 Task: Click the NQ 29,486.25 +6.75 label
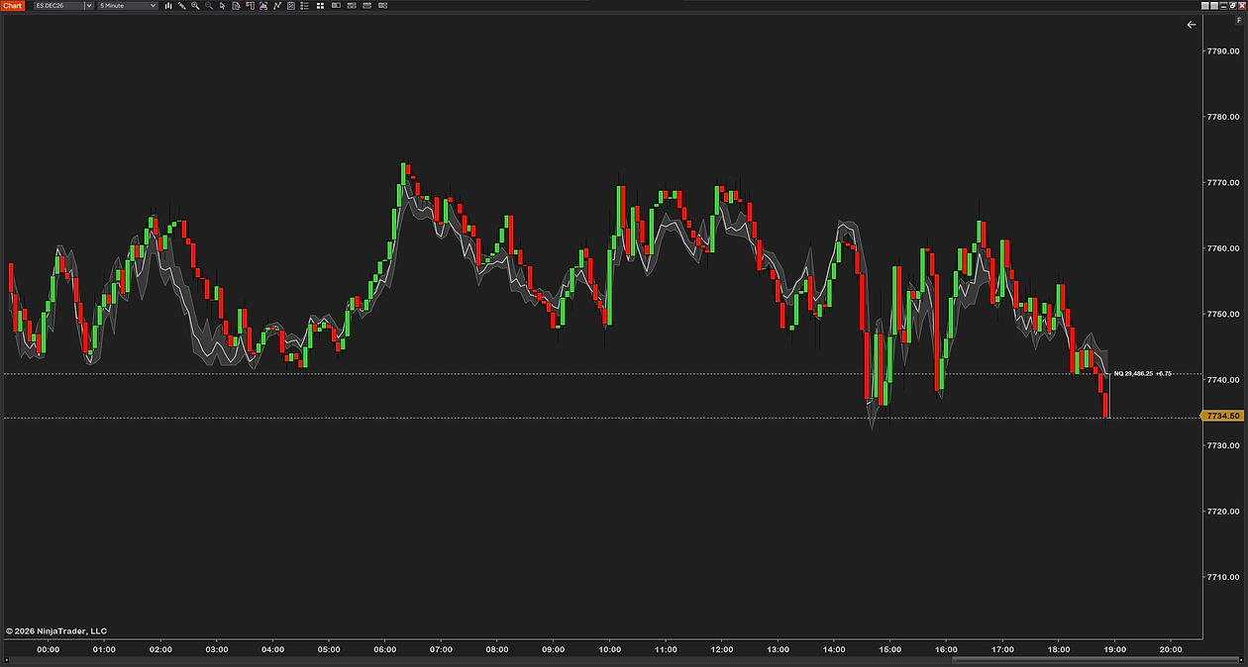coord(1143,373)
